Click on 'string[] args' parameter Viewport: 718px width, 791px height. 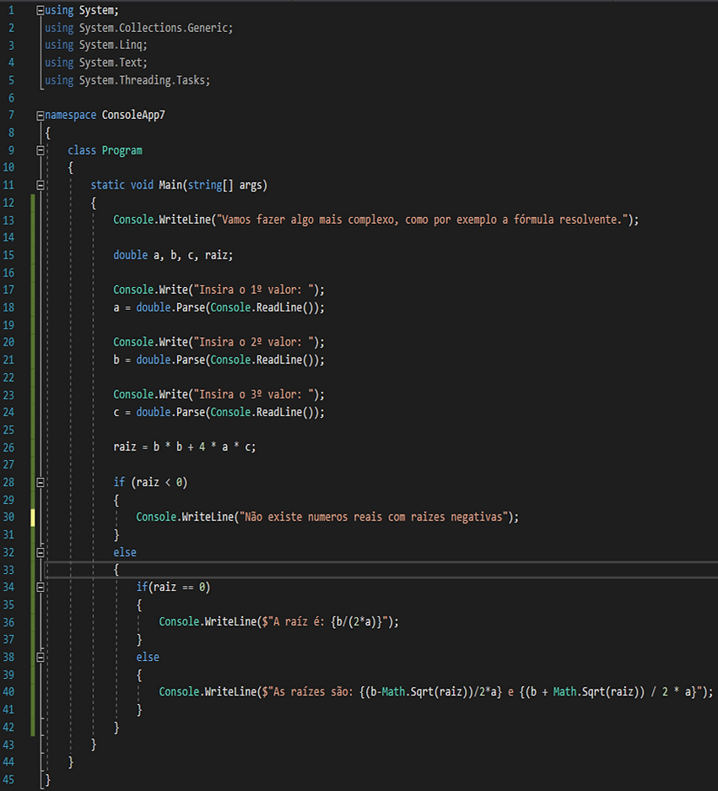pos(225,185)
